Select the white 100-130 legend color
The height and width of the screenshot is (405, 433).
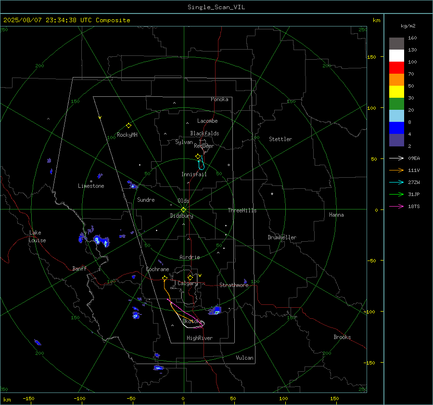click(396, 56)
